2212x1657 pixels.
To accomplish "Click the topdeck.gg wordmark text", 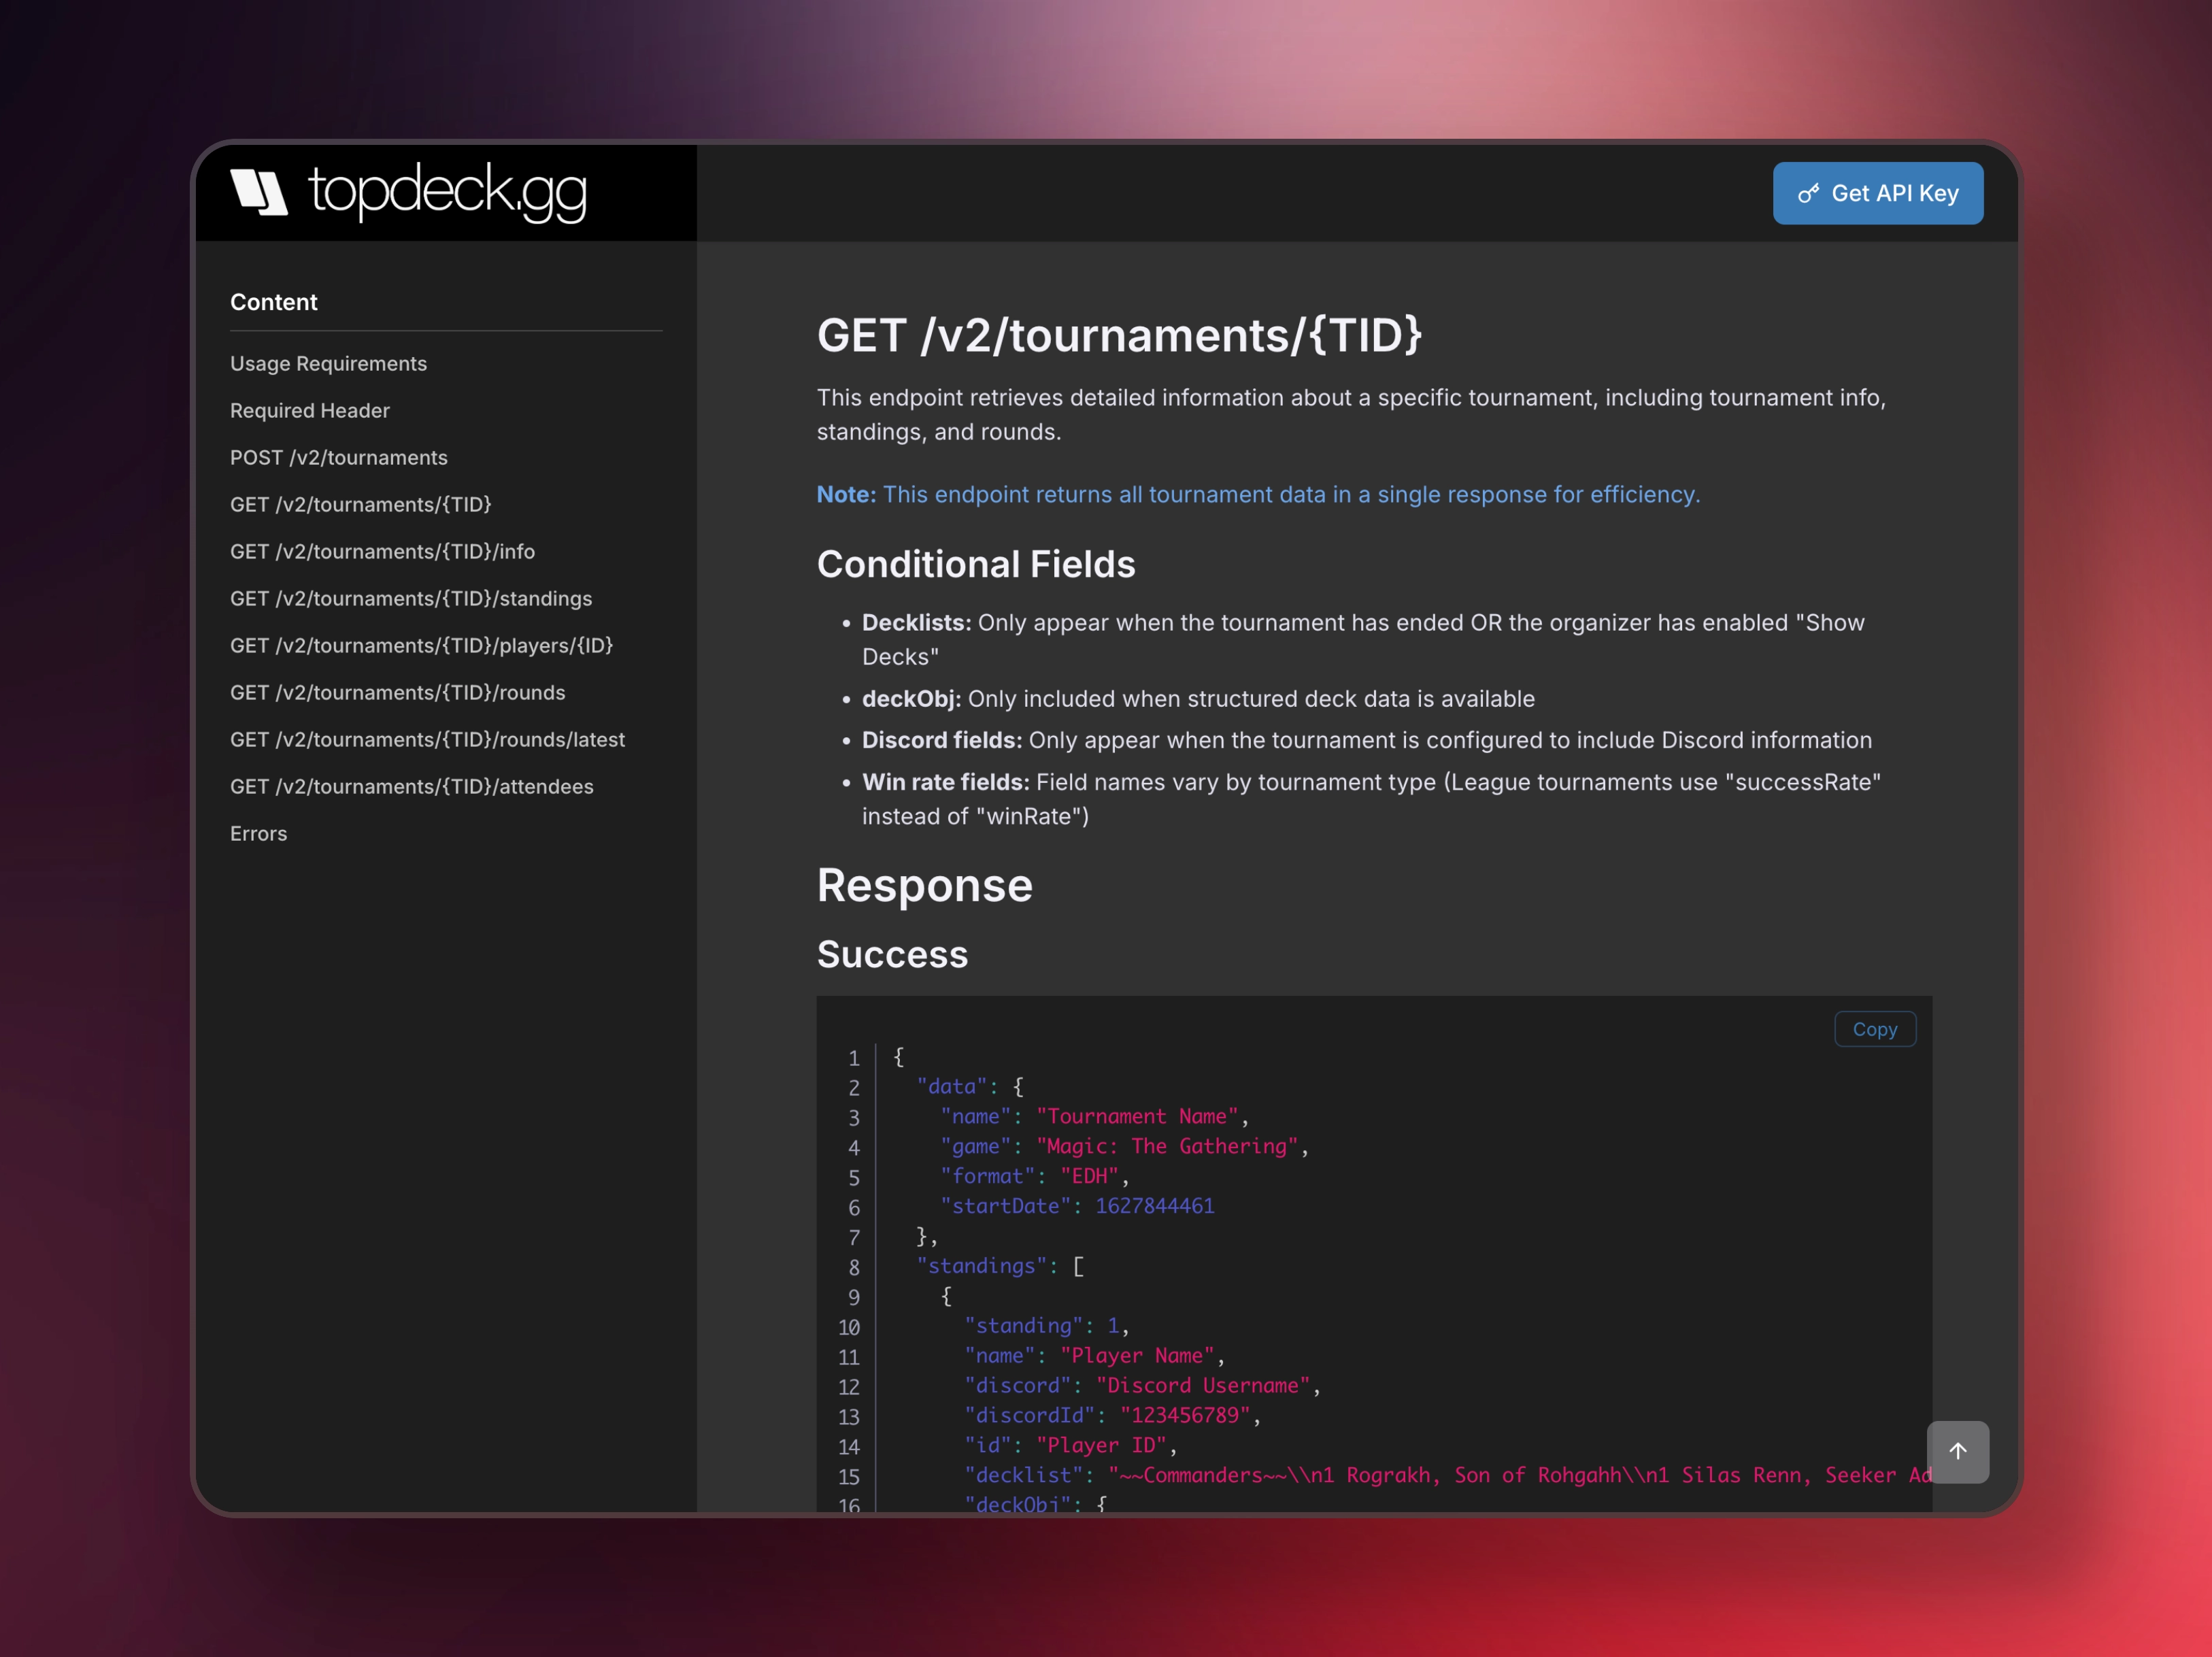I will (x=447, y=191).
